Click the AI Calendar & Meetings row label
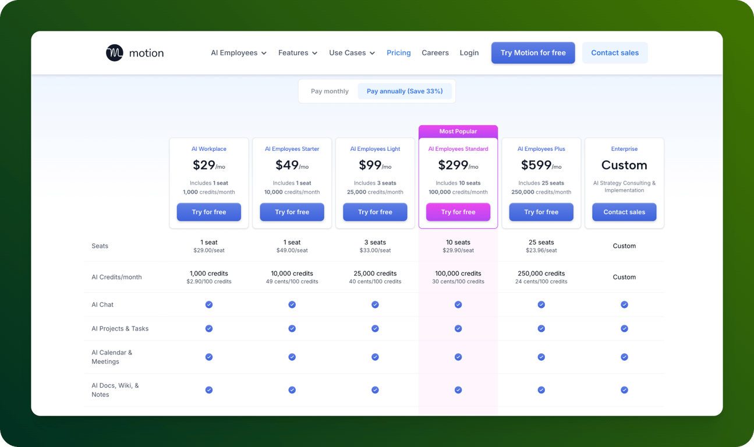754x447 pixels. [112, 357]
